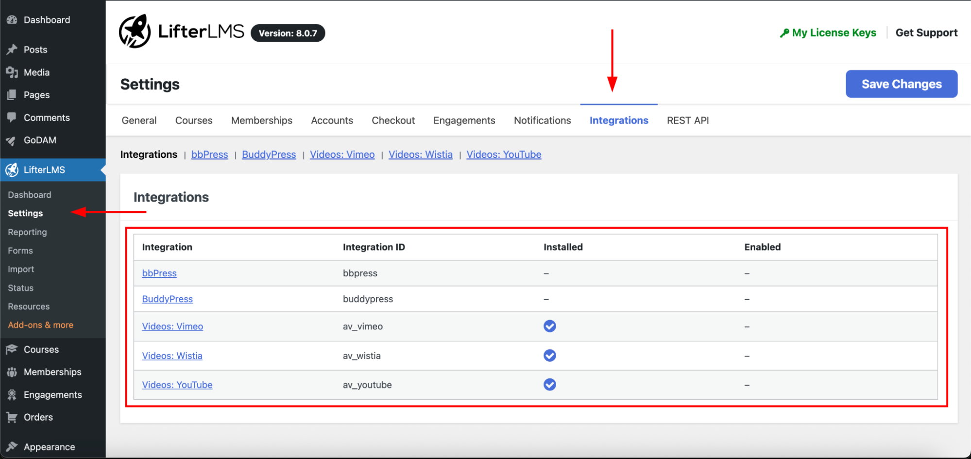
Task: Click the LifterLMS rocket logo icon
Action: click(x=135, y=32)
